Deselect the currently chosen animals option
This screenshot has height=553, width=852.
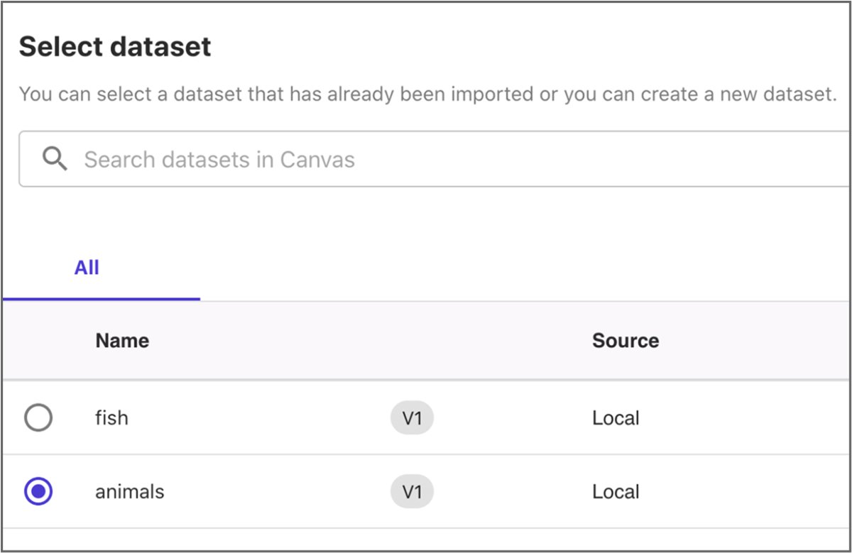(x=39, y=491)
